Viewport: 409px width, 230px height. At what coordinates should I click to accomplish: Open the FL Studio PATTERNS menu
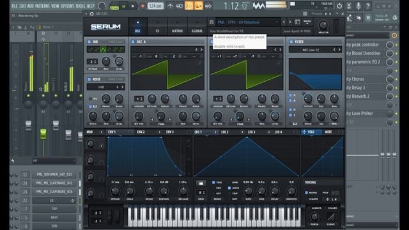tap(43, 6)
